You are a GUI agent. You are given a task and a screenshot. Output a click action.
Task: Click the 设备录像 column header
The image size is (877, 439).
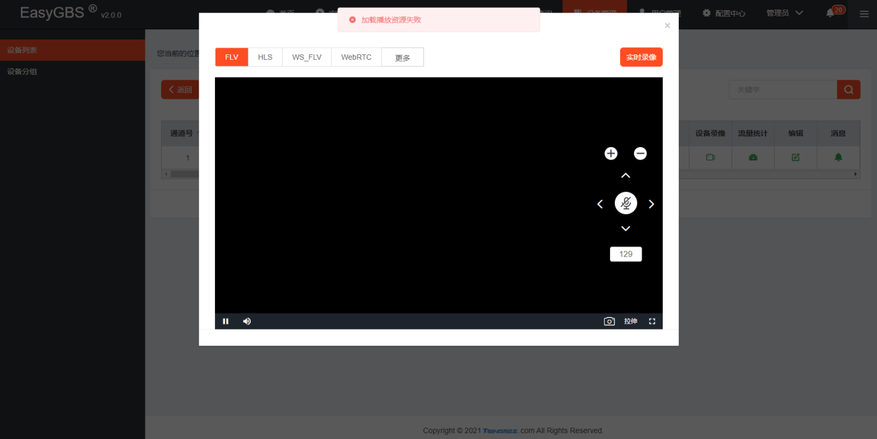711,133
